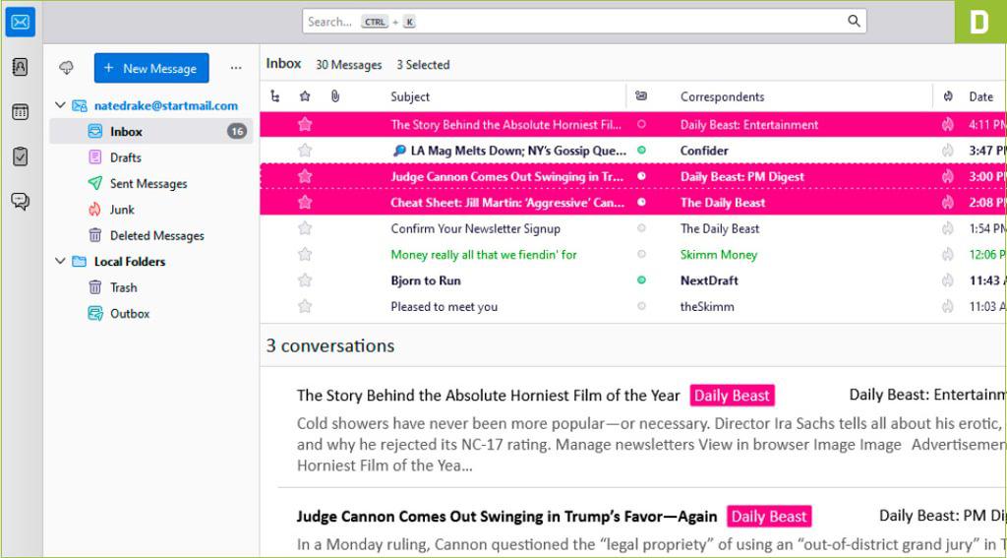
Task: Toggle read status of theSkimm message
Action: [x=641, y=307]
